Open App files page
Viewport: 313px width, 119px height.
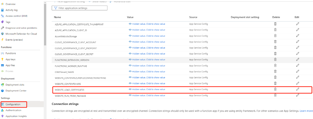(10, 65)
